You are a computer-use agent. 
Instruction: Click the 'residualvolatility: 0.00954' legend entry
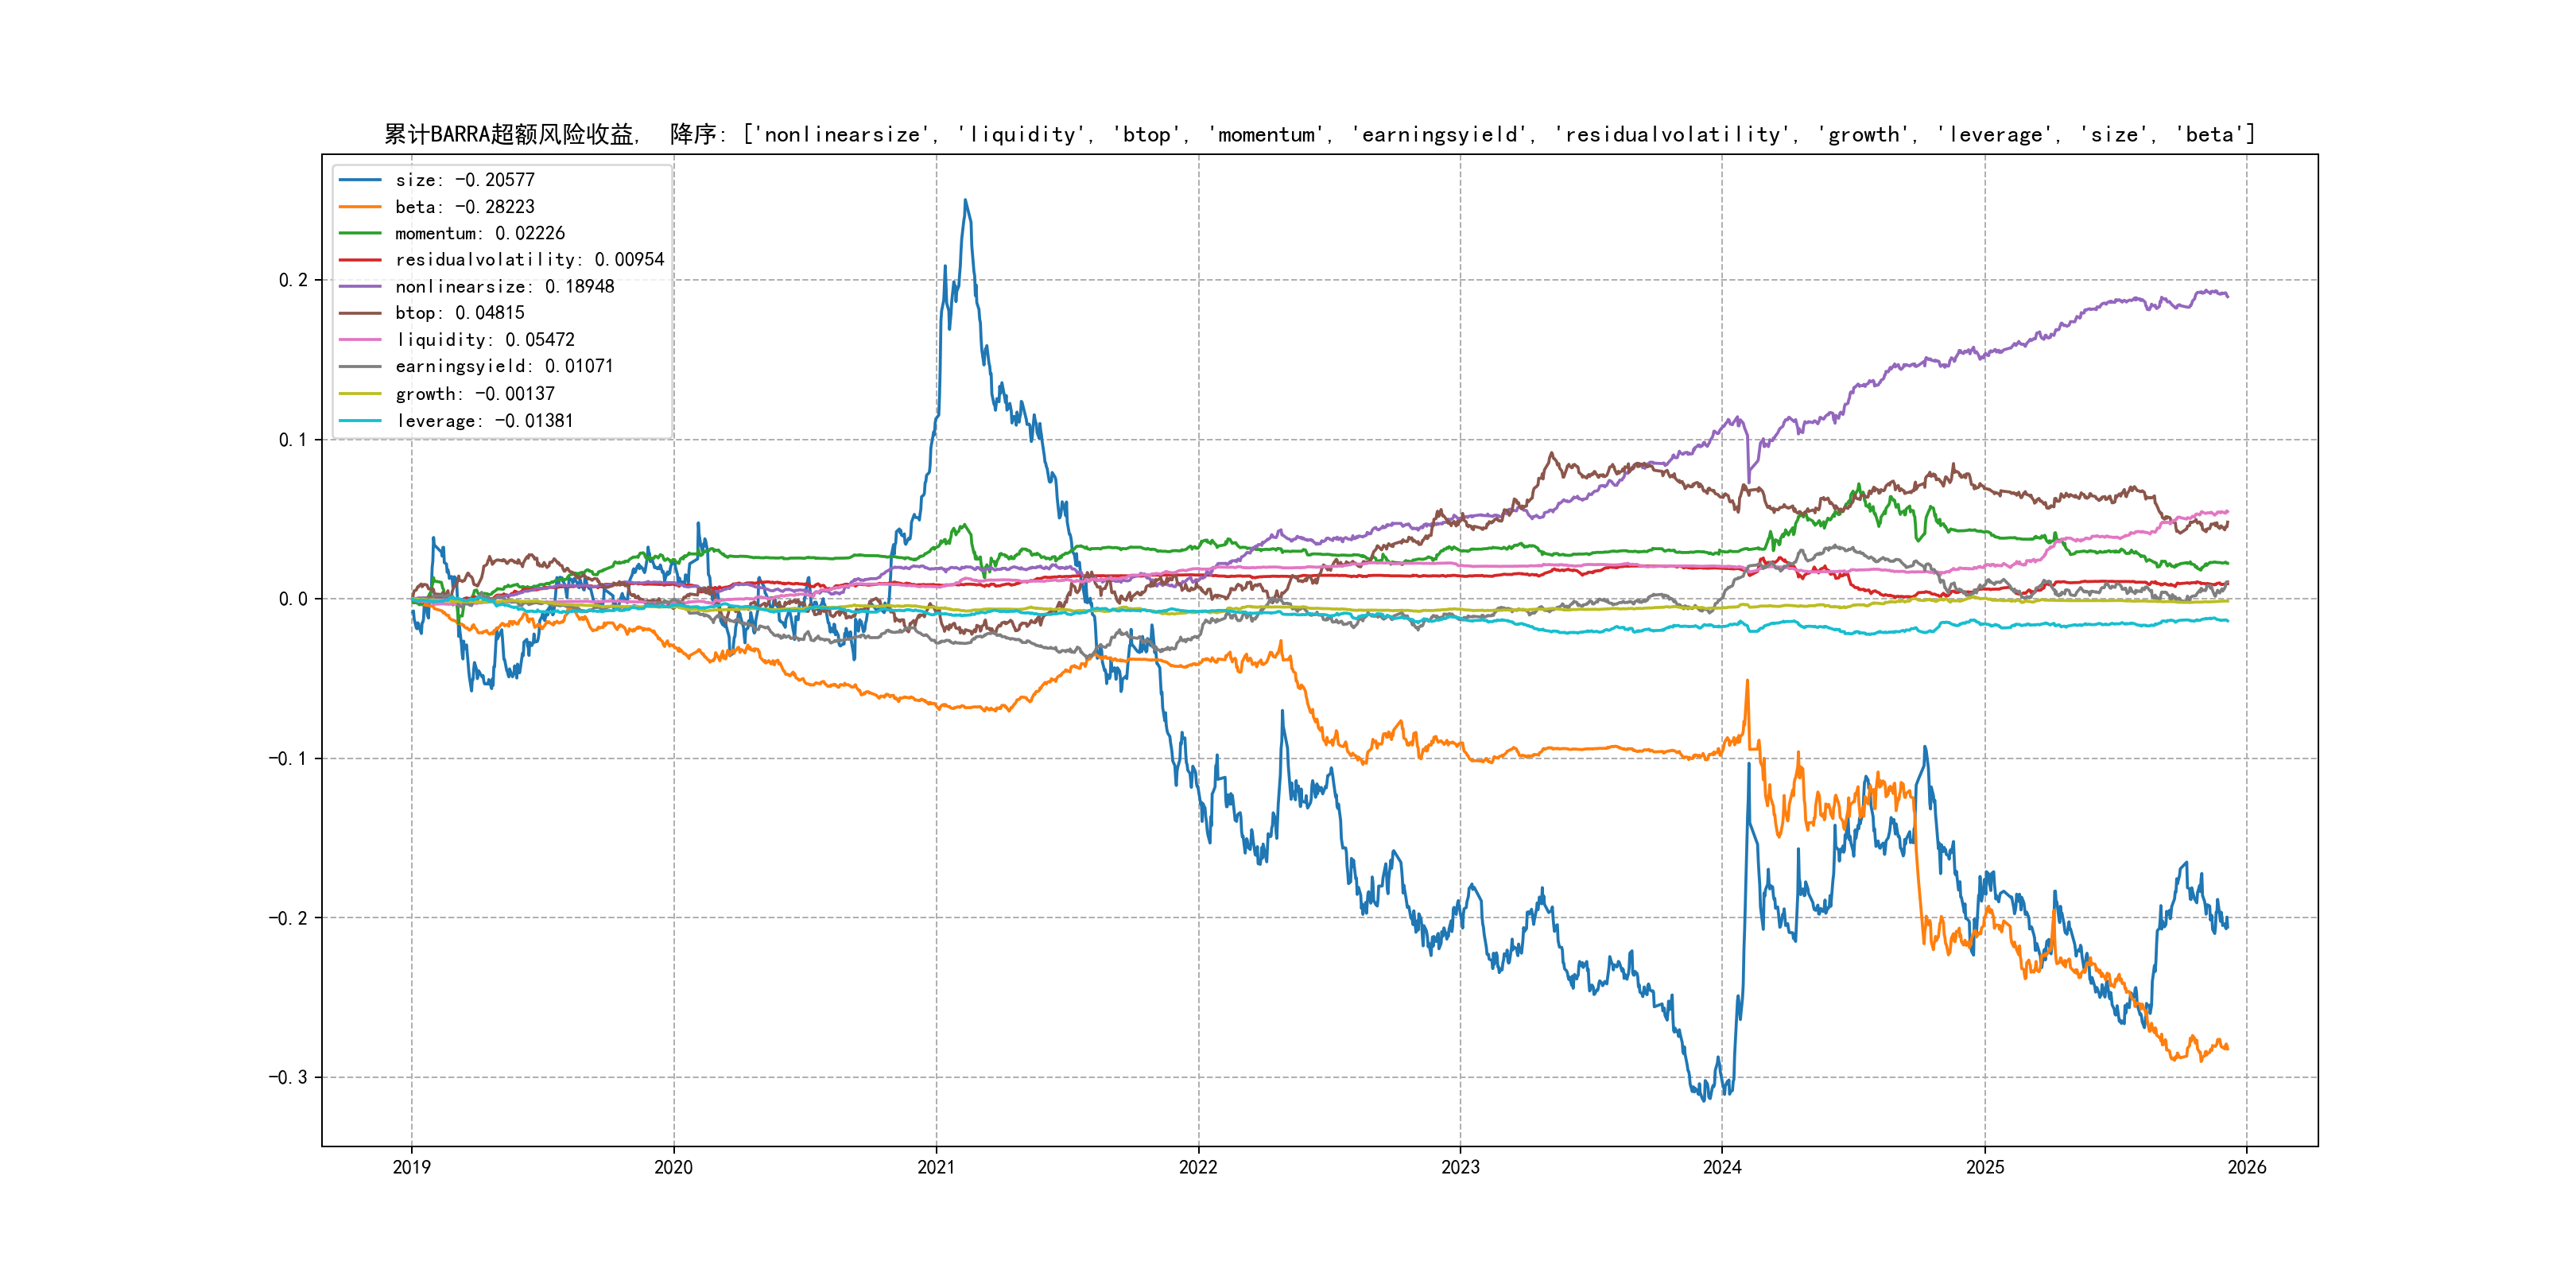(529, 260)
